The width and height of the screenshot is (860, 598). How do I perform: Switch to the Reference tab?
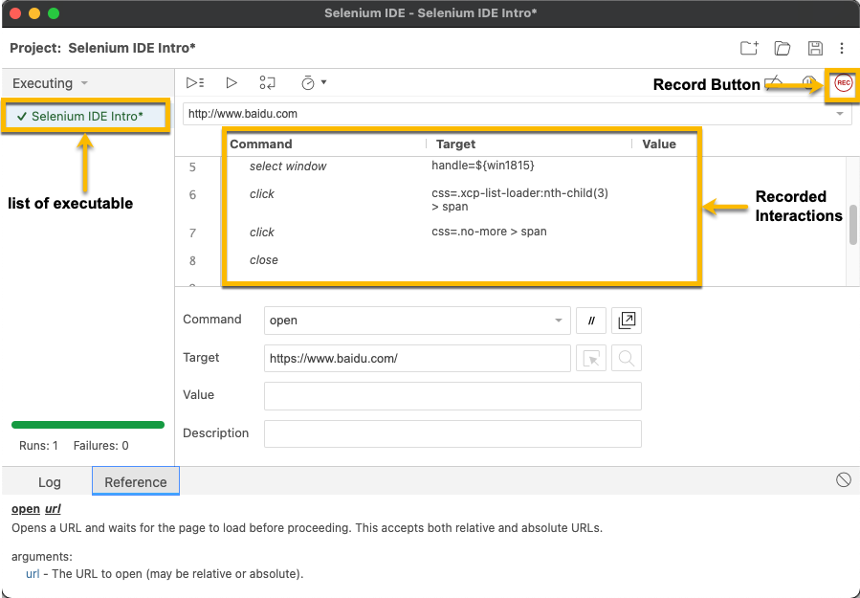coord(136,482)
